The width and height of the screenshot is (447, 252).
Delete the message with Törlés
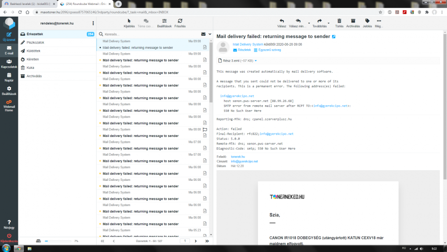(339, 23)
